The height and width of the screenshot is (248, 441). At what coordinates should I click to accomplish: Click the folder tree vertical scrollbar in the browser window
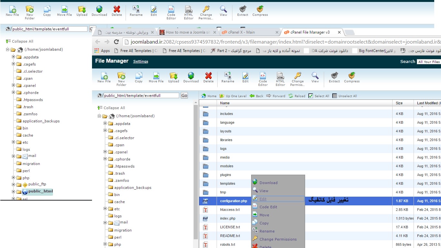coord(196,171)
